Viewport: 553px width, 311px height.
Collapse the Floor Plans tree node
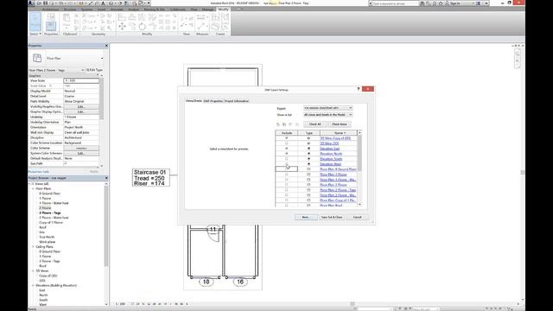tap(33, 188)
